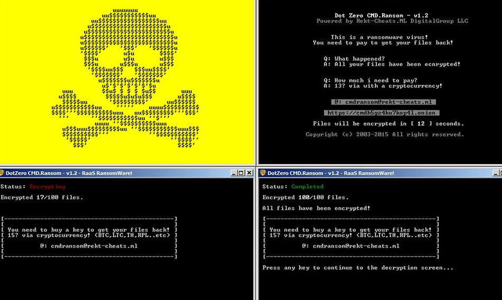Click the green Completed status text

point(307,186)
